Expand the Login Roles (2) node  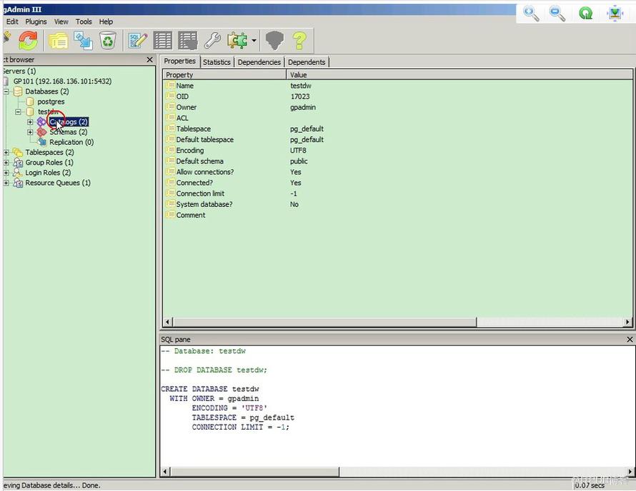pos(6,173)
